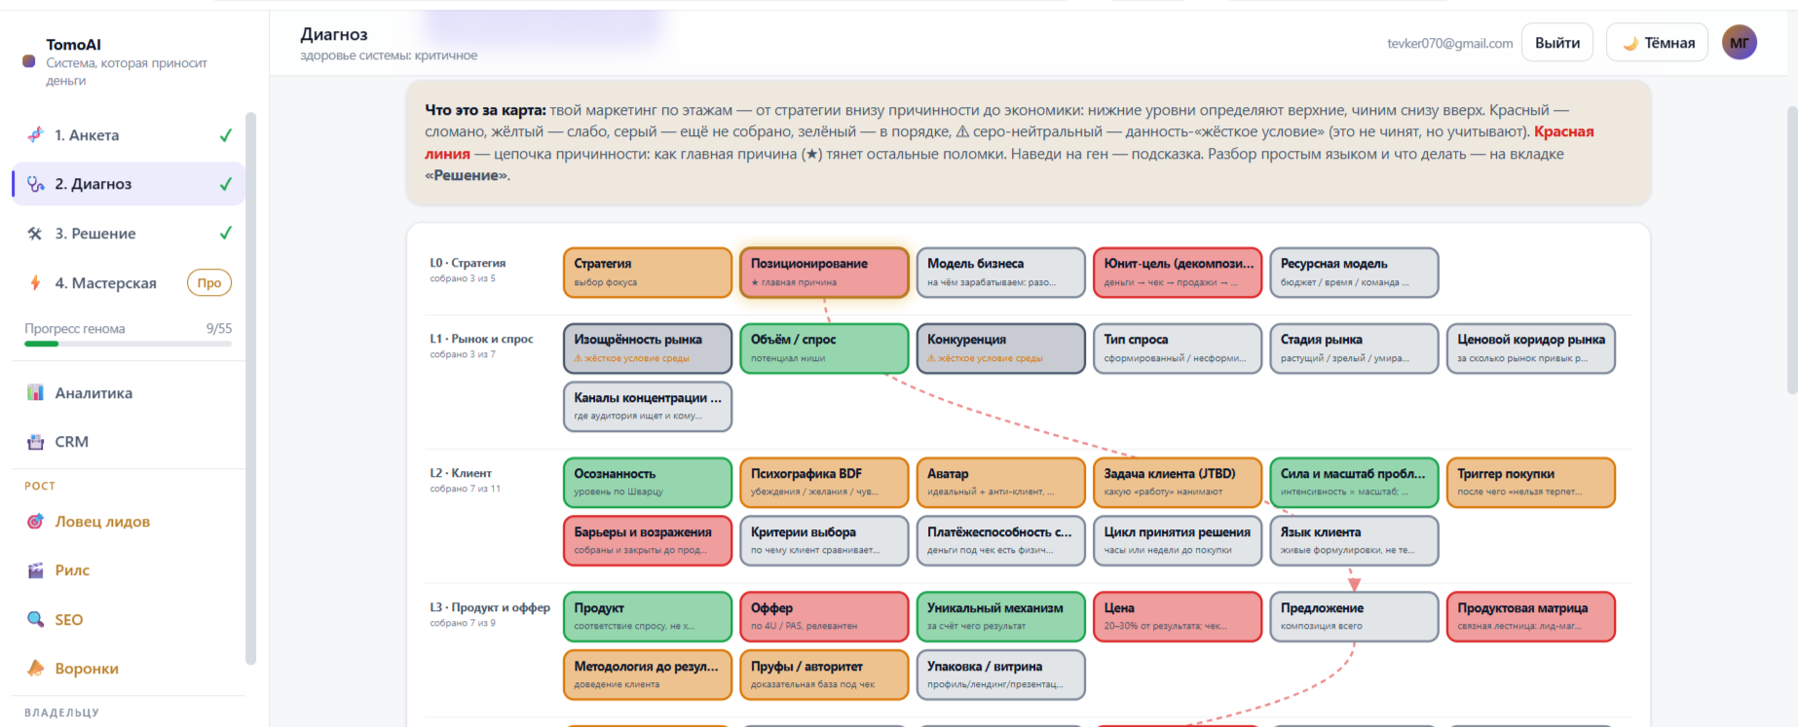Image resolution: width=1798 pixels, height=727 pixels.
Task: Click the green checkmark beside Решение
Action: (226, 234)
